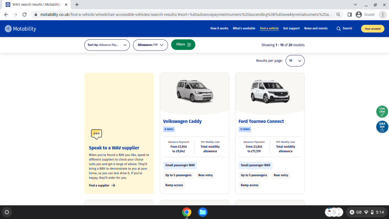Screen dimensions: 389x219
Task: Open the Results per page dropdown
Action: [x=295, y=61]
